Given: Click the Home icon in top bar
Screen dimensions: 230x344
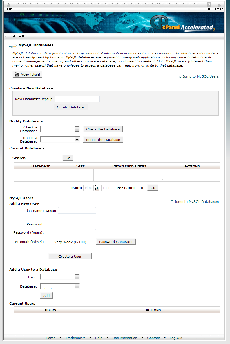Looking at the screenshot, I should click(x=8, y=6).
